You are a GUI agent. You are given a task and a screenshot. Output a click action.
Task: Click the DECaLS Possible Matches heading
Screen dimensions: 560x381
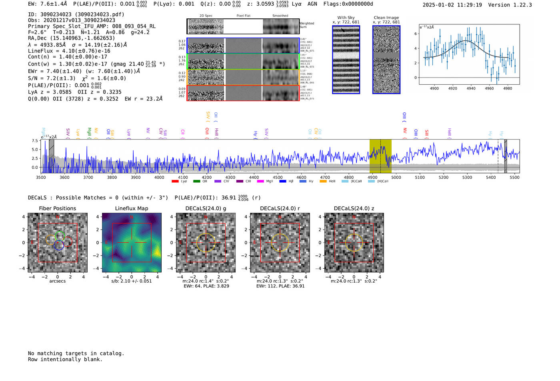click(x=98, y=198)
